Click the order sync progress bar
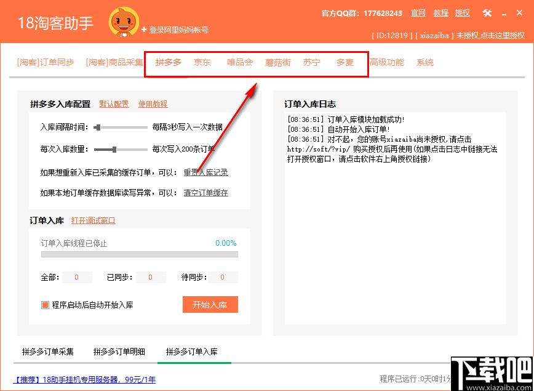 coord(140,254)
